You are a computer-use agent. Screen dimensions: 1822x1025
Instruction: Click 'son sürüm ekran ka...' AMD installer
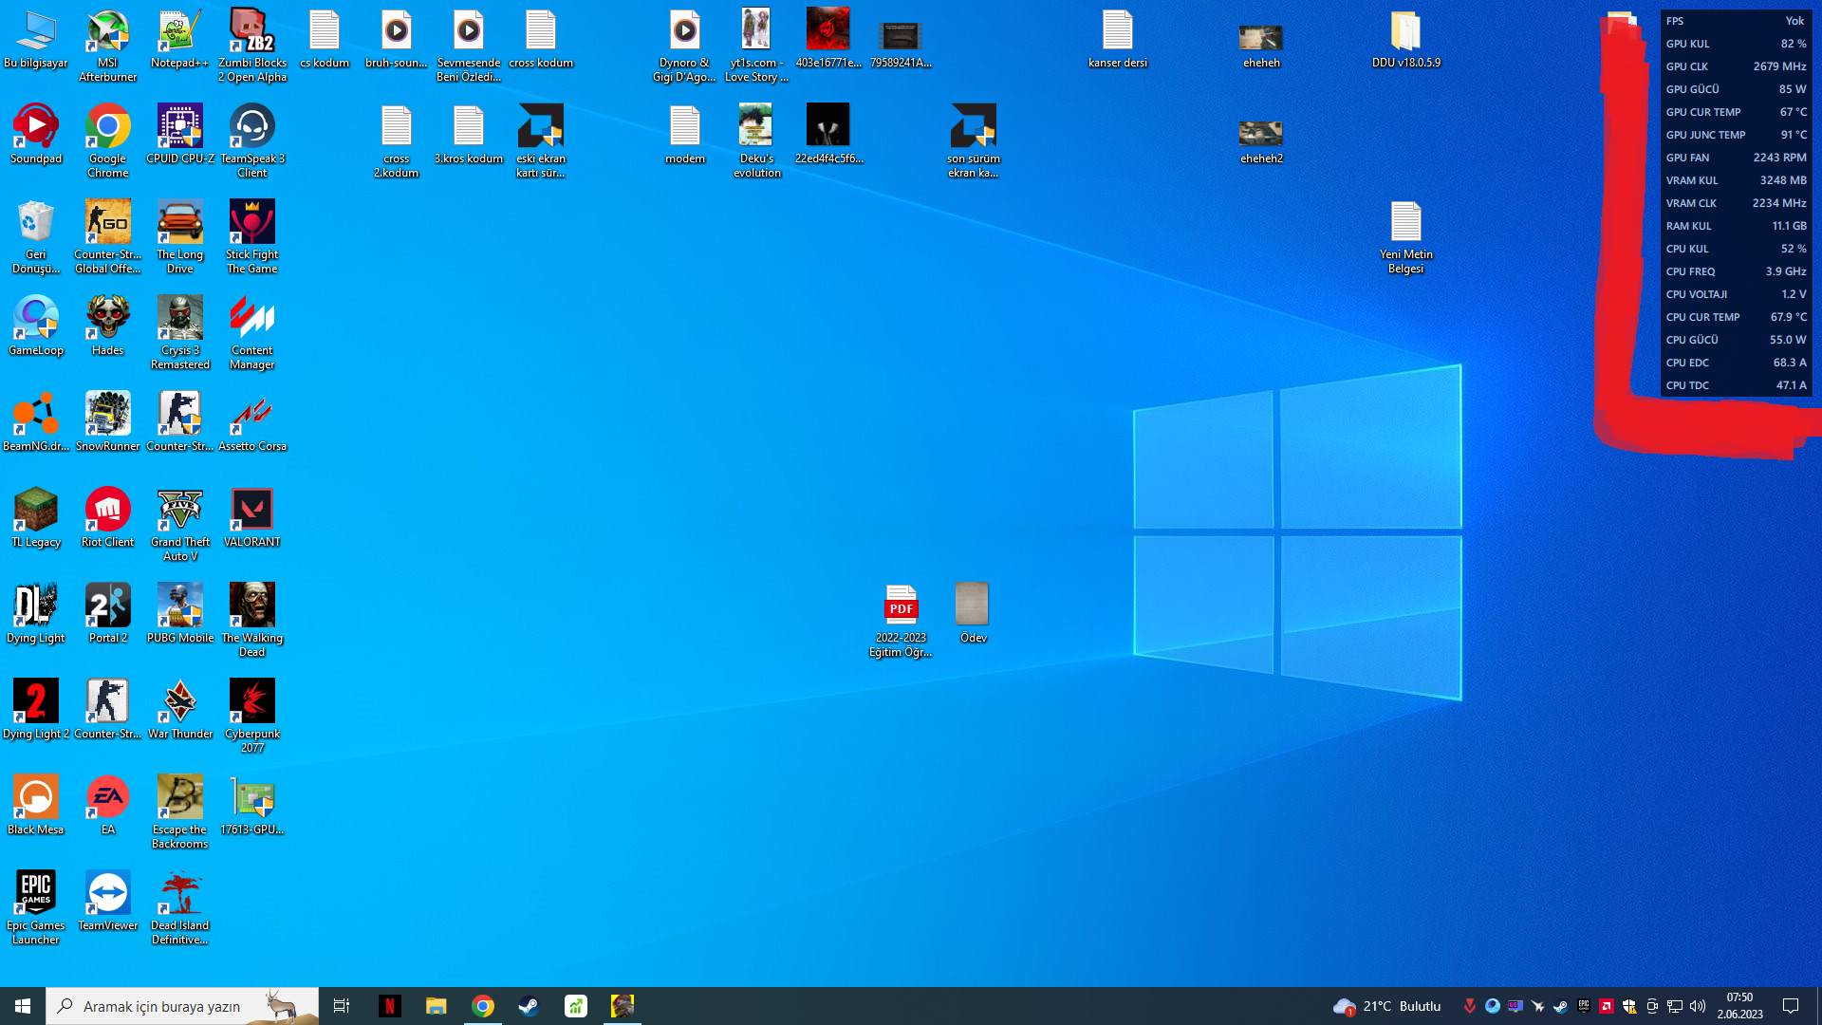point(974,140)
